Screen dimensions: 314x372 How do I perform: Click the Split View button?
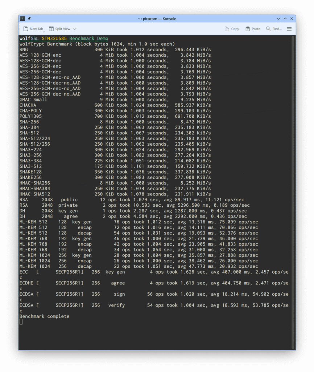[59, 29]
